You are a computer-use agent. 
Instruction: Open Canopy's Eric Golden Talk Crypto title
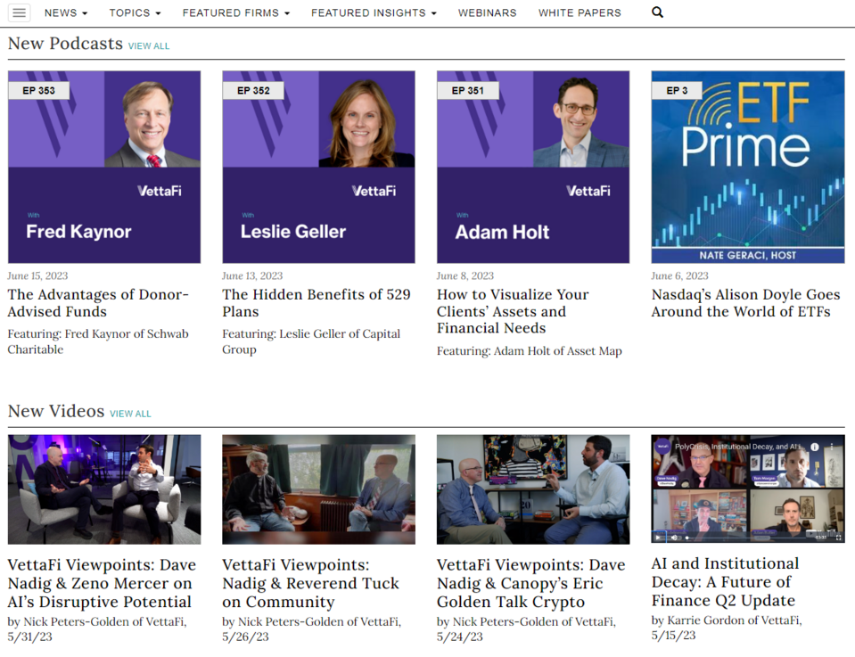[530, 583]
